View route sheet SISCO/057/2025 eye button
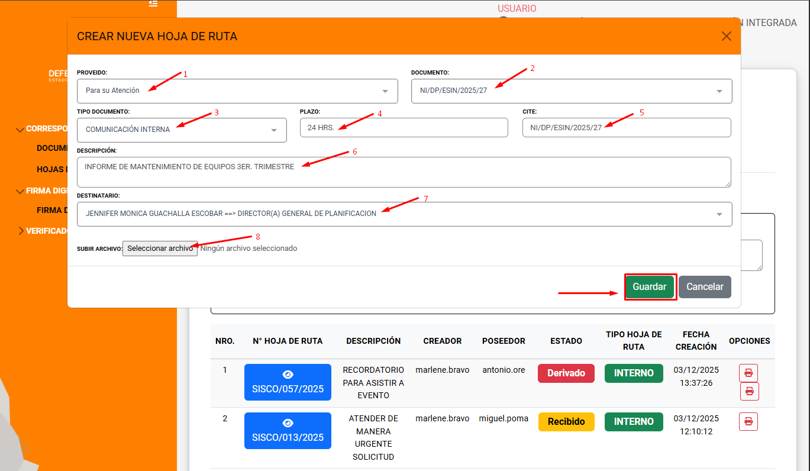 288,382
